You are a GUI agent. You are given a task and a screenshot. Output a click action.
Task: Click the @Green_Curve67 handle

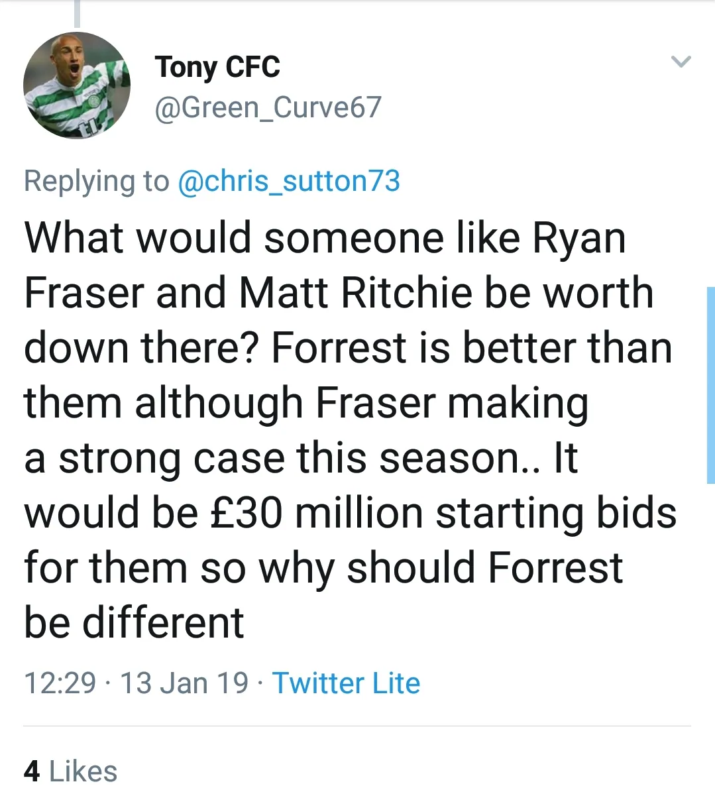pyautogui.click(x=268, y=107)
